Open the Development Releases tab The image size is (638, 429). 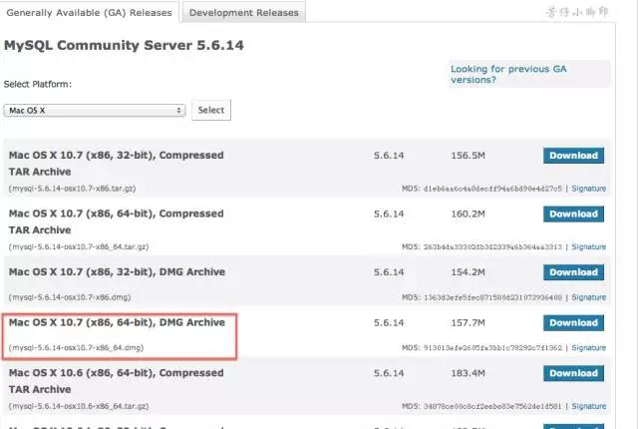[x=243, y=12]
